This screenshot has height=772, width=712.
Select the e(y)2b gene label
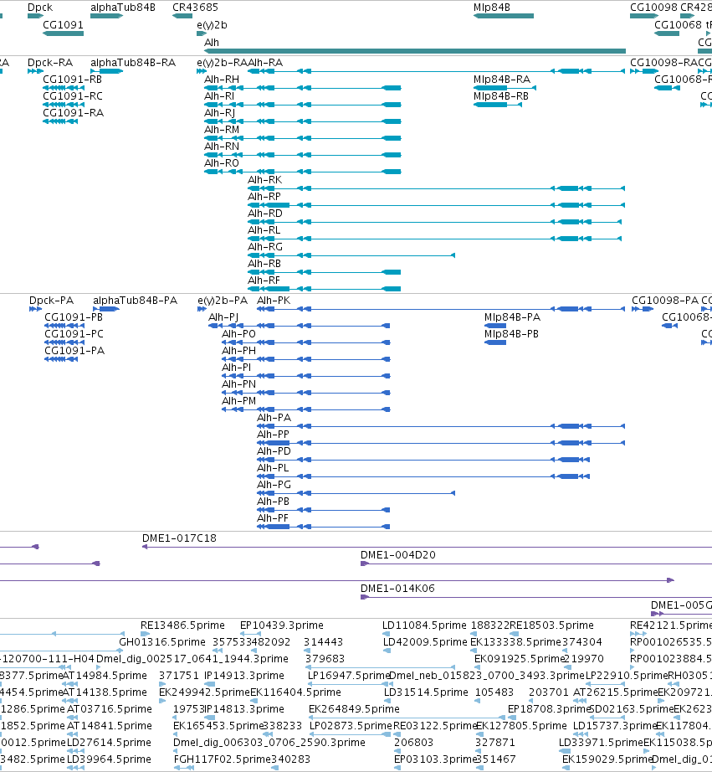click(212, 25)
